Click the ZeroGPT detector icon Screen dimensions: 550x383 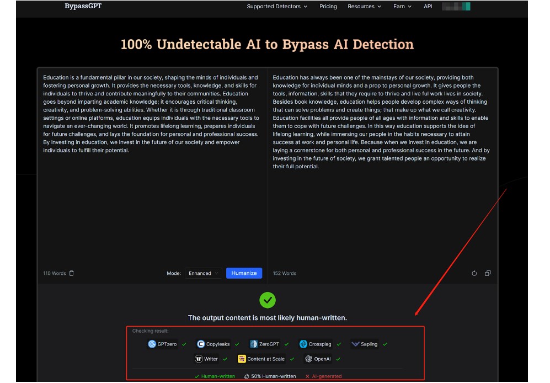[254, 344]
